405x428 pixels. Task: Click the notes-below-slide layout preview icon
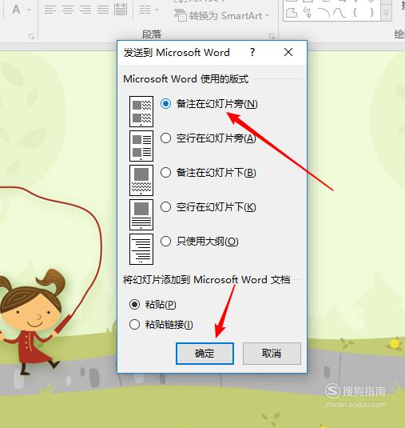(141, 180)
